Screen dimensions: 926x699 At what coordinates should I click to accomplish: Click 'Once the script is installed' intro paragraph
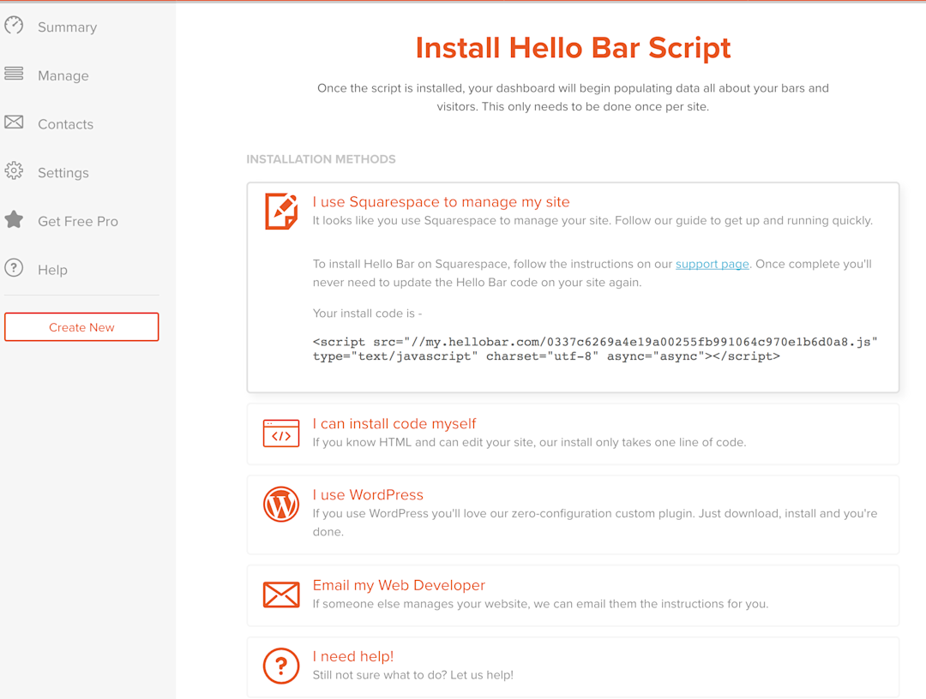(573, 98)
